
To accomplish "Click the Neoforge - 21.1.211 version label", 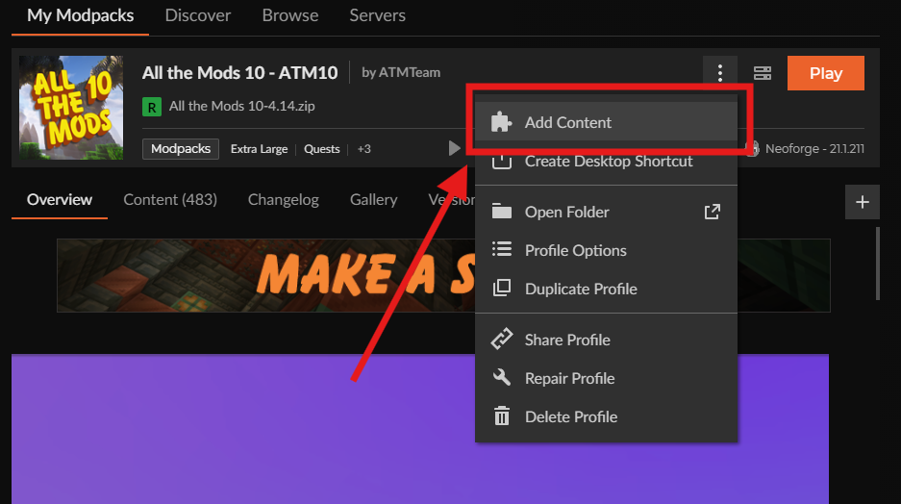I will coord(814,148).
